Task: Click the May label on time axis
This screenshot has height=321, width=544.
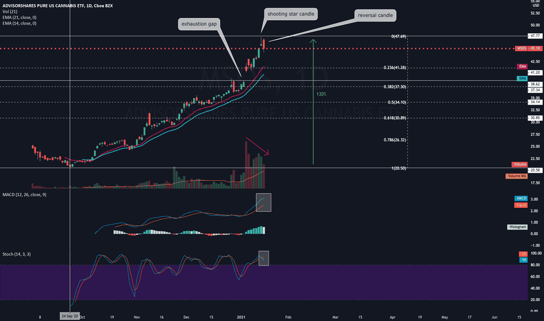Action: [x=444, y=317]
